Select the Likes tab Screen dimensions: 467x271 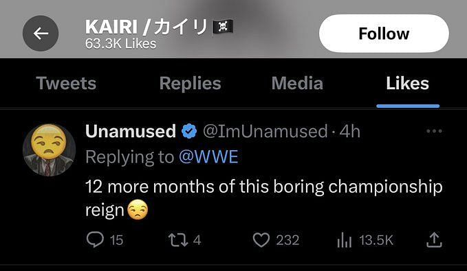point(407,83)
